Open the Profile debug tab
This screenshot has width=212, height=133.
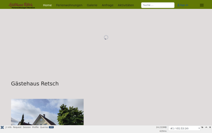[x=35, y=127]
